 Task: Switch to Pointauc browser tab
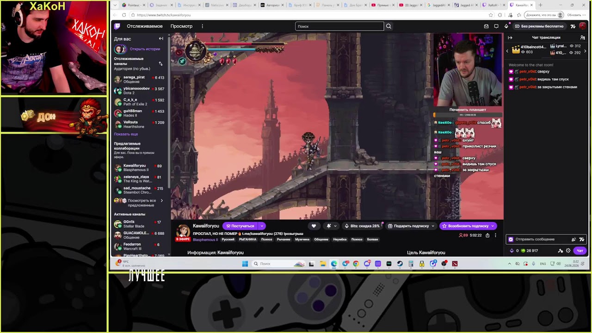coord(133,5)
